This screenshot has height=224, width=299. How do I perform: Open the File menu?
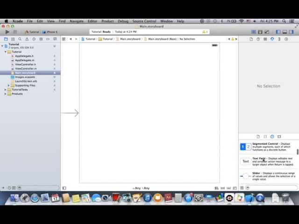tap(30, 21)
